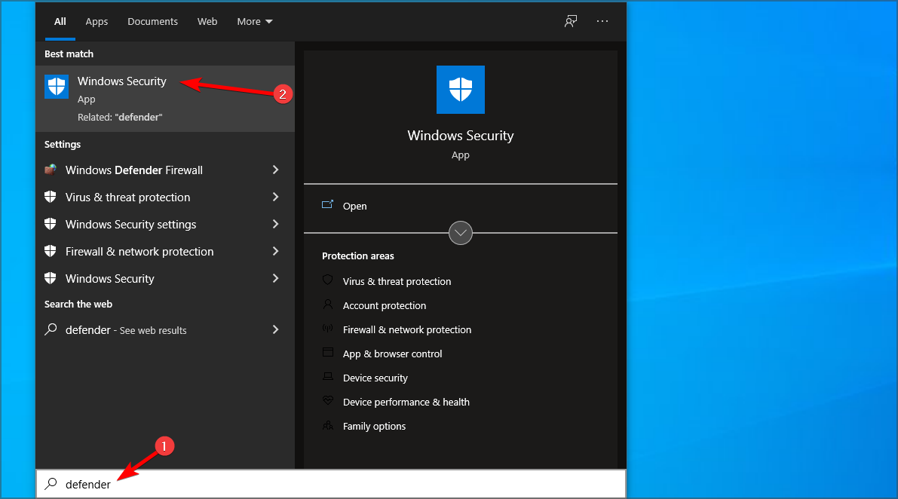Screen dimensions: 898x499
Task: Click the shield icon beside Windows Security settings
Action: click(51, 224)
